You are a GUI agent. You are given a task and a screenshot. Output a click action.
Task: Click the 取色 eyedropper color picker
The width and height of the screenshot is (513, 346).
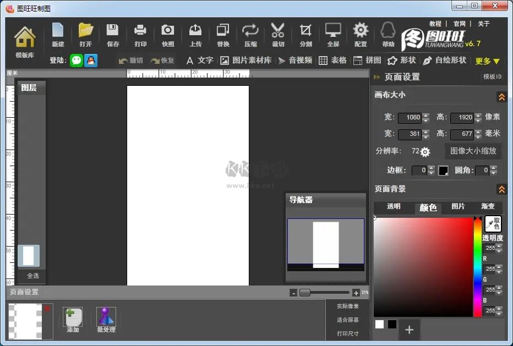coord(493,223)
